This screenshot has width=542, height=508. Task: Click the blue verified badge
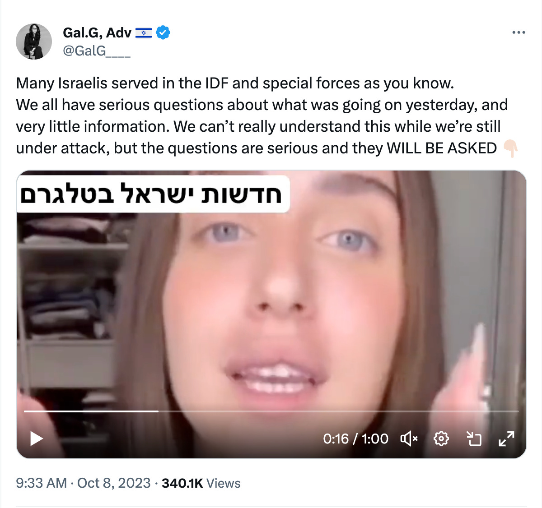point(163,32)
